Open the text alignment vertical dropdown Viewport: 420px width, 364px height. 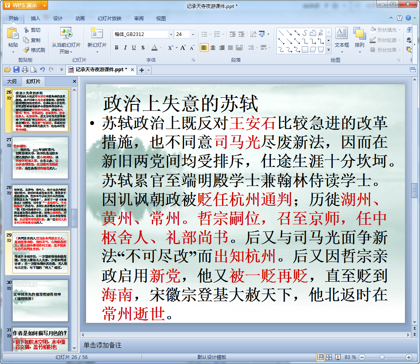point(268,34)
